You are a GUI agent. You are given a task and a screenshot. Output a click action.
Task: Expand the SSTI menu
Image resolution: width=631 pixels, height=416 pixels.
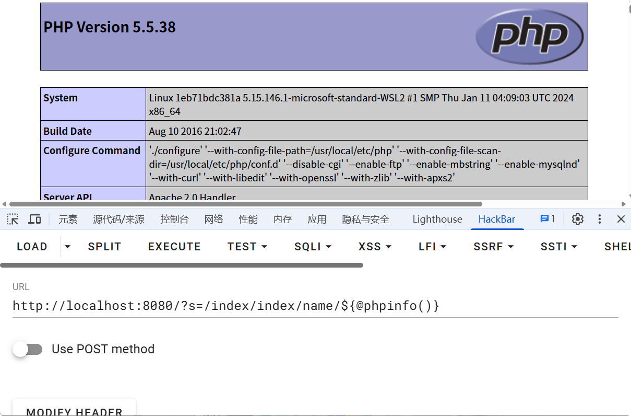coord(559,247)
